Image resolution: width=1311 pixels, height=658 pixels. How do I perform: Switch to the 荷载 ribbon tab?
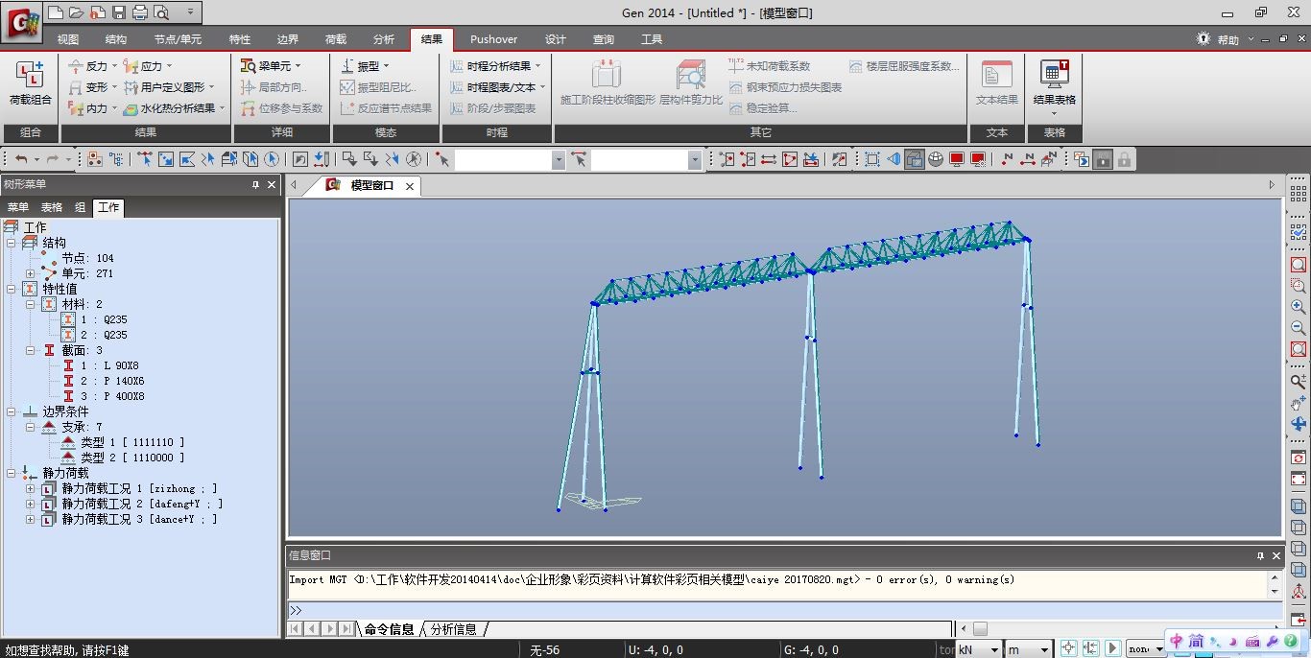click(336, 39)
